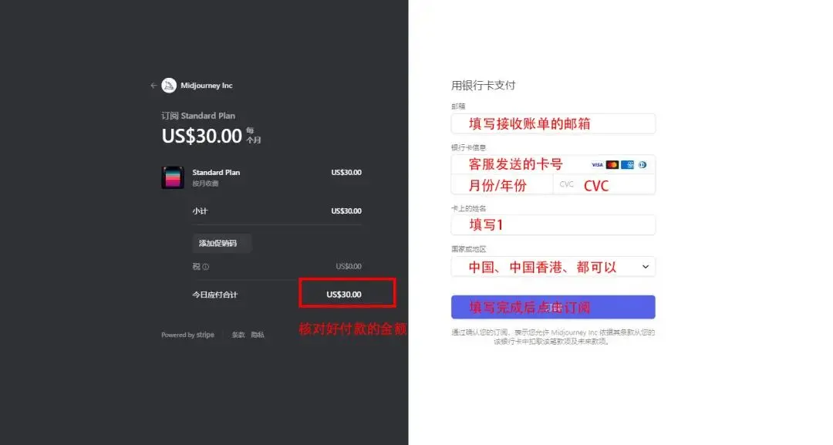Focus the CVC input field
Image resolution: width=833 pixels, height=445 pixels.
604,185
